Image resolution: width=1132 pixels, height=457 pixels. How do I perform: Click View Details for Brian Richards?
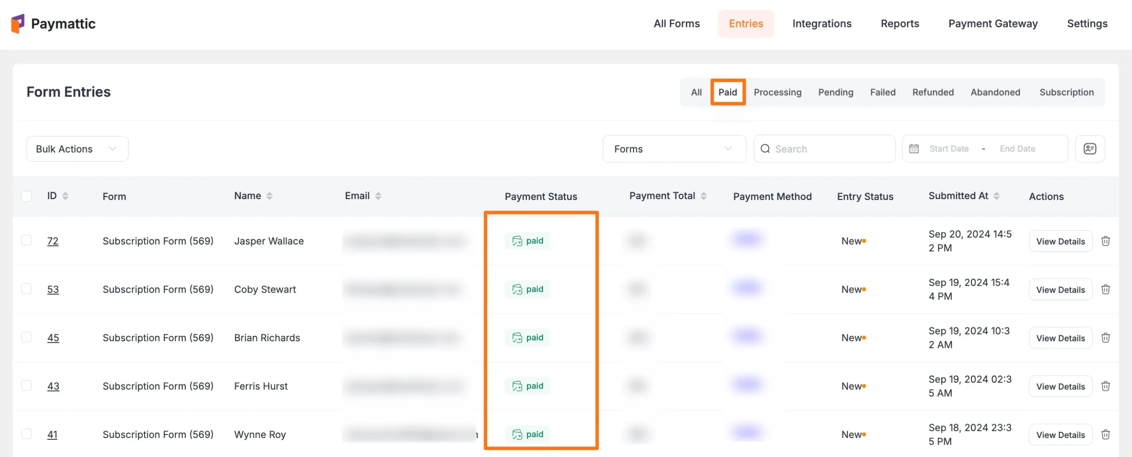(x=1060, y=338)
